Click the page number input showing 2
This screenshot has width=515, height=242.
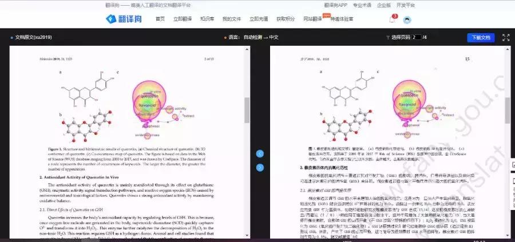point(416,37)
